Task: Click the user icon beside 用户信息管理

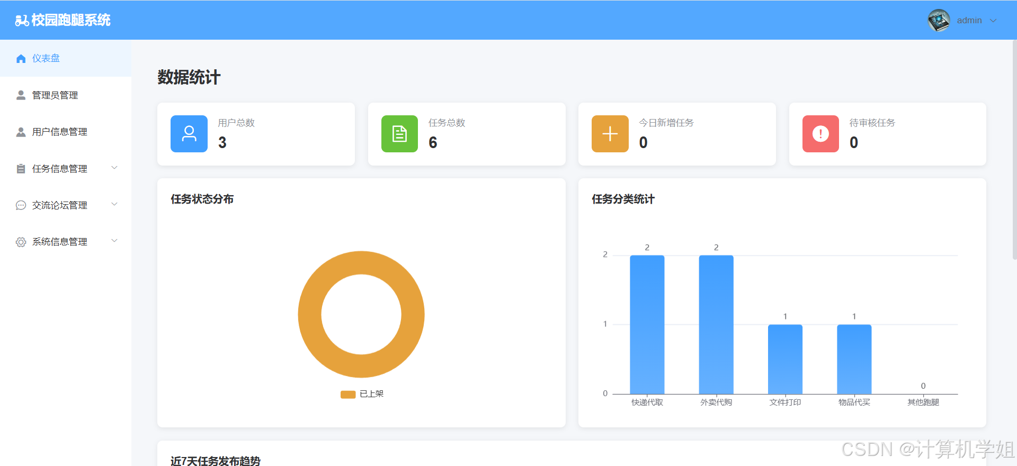Action: pos(21,132)
